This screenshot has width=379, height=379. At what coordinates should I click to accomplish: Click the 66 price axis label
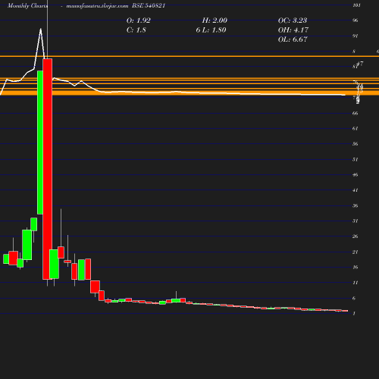[x=356, y=113]
